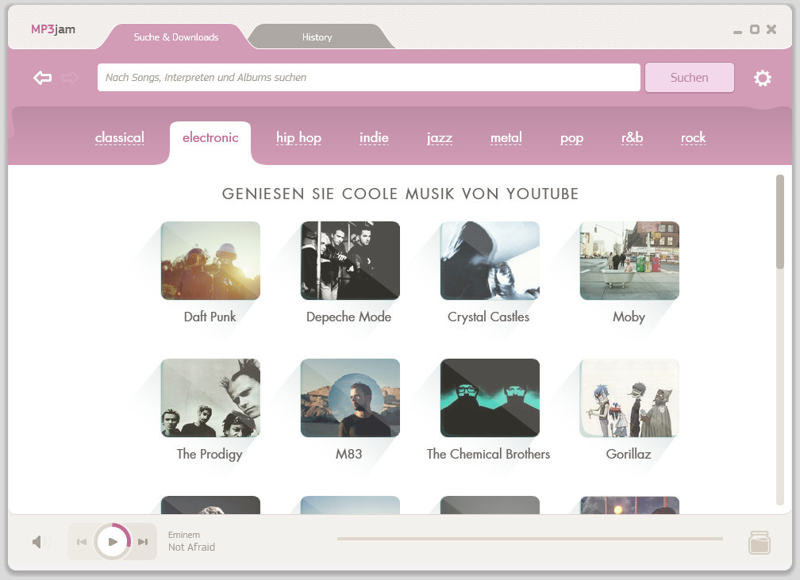Switch to the Suche & Downloads tab
Viewport: 800px width, 580px height.
point(175,36)
